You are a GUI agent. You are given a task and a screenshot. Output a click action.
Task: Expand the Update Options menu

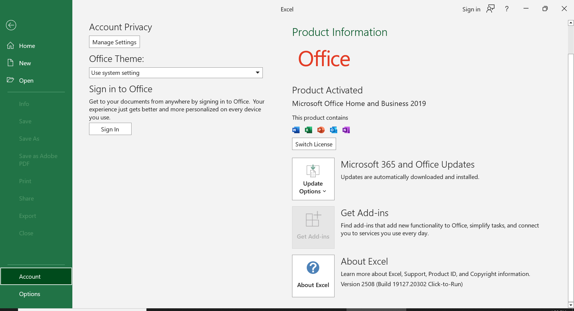pyautogui.click(x=313, y=179)
